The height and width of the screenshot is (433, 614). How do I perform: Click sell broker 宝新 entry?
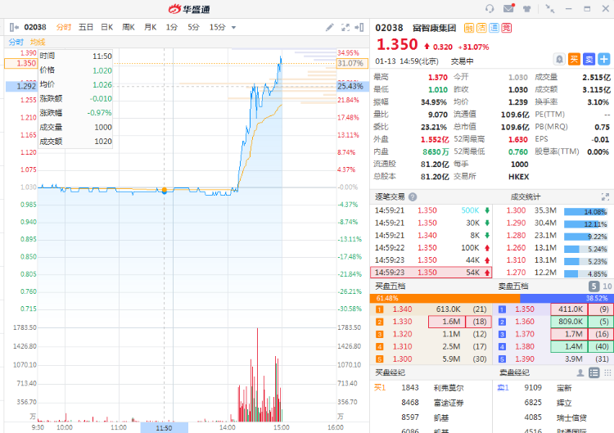[x=564, y=388]
